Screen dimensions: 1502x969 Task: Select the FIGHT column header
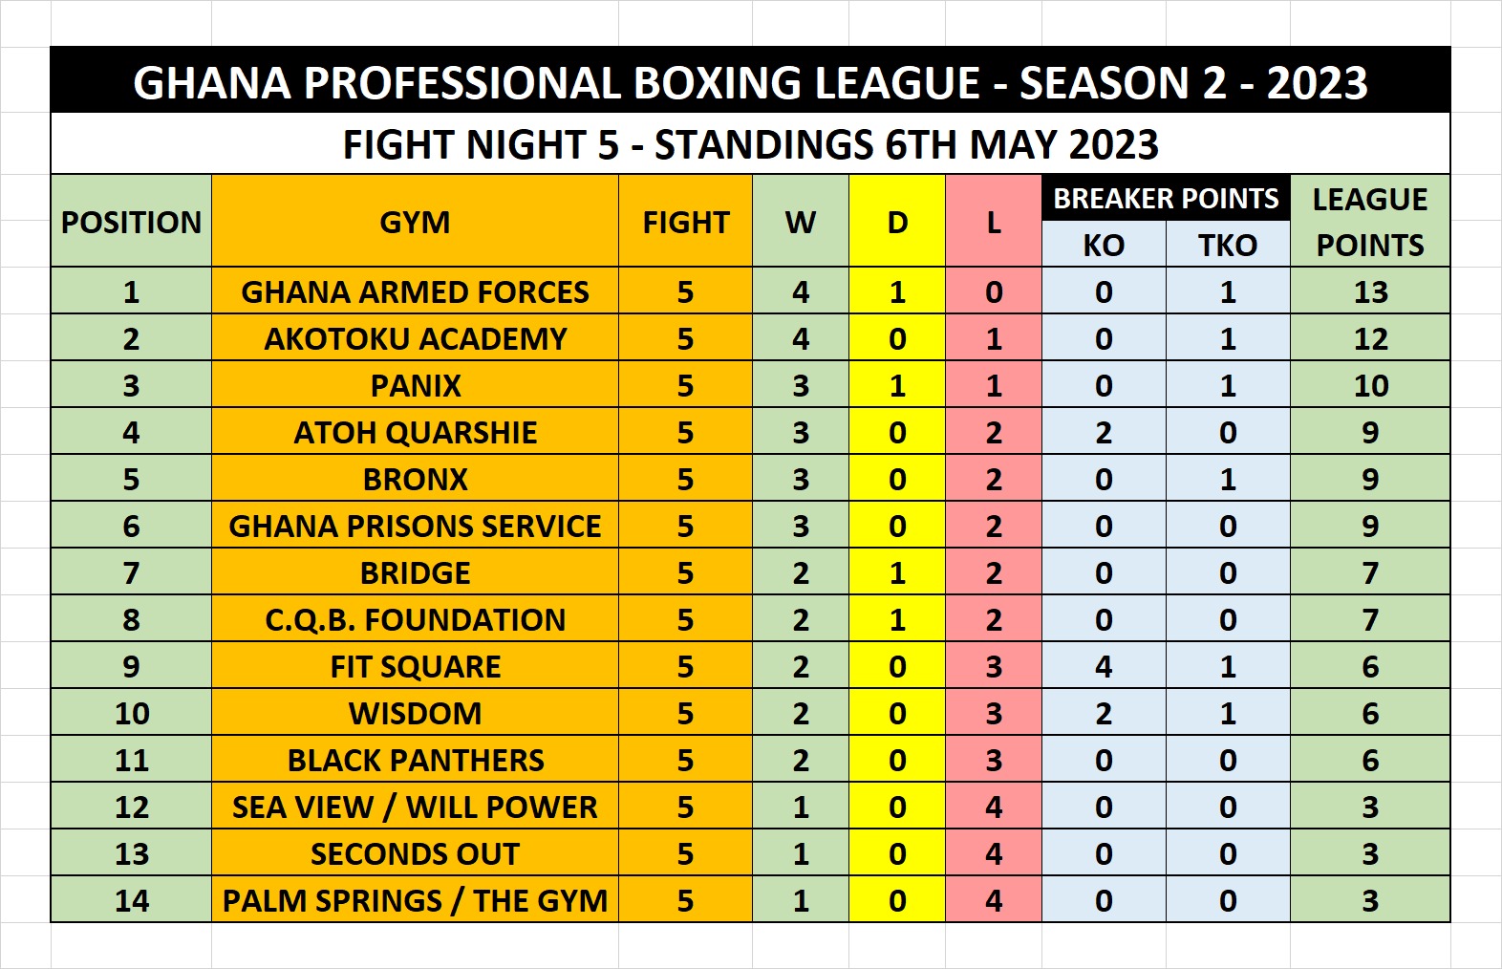[685, 222]
